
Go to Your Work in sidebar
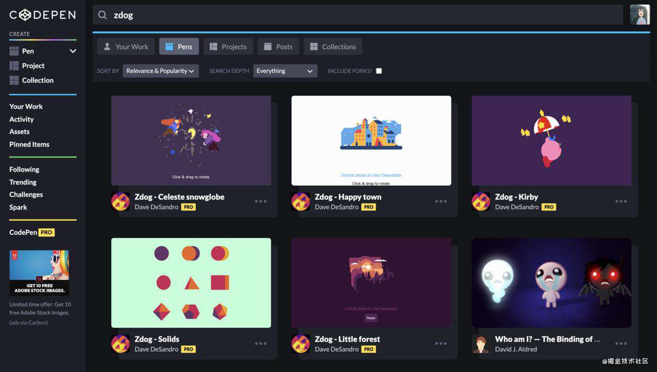(x=26, y=106)
